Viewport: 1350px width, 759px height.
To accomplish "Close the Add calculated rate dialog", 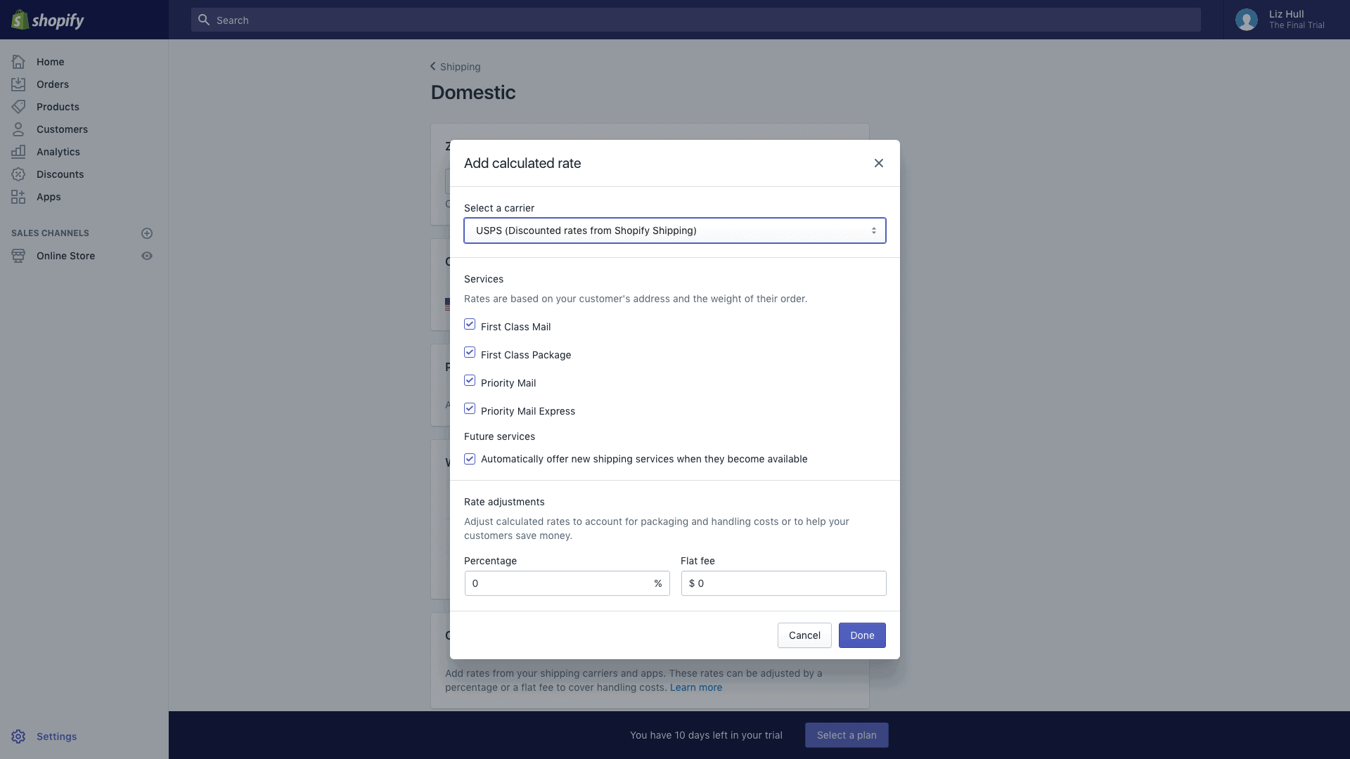I will (x=879, y=163).
